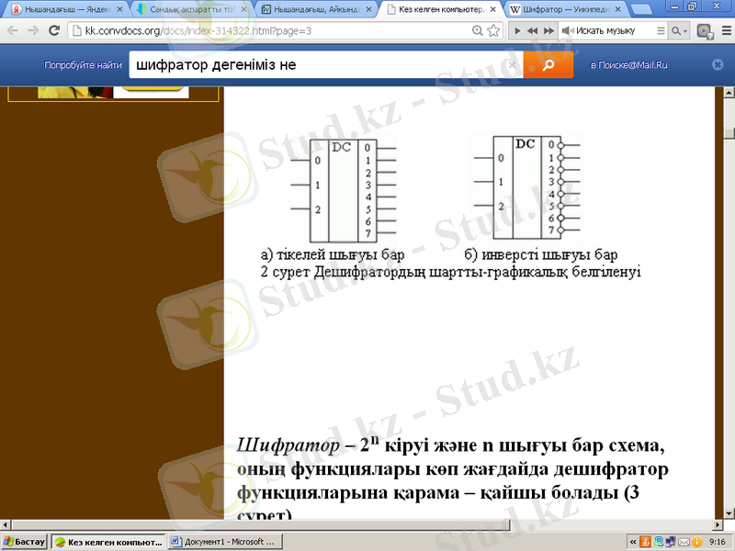Screen dimensions: 735x551
Task: Click the vertical scrollbar up arrow
Action: pyautogui.click(x=729, y=93)
